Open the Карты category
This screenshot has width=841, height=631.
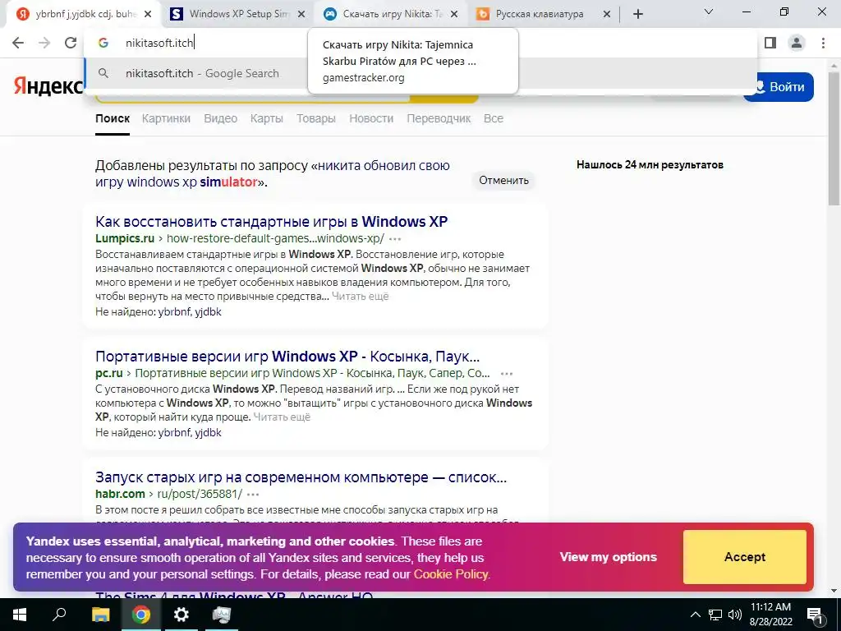pos(267,118)
